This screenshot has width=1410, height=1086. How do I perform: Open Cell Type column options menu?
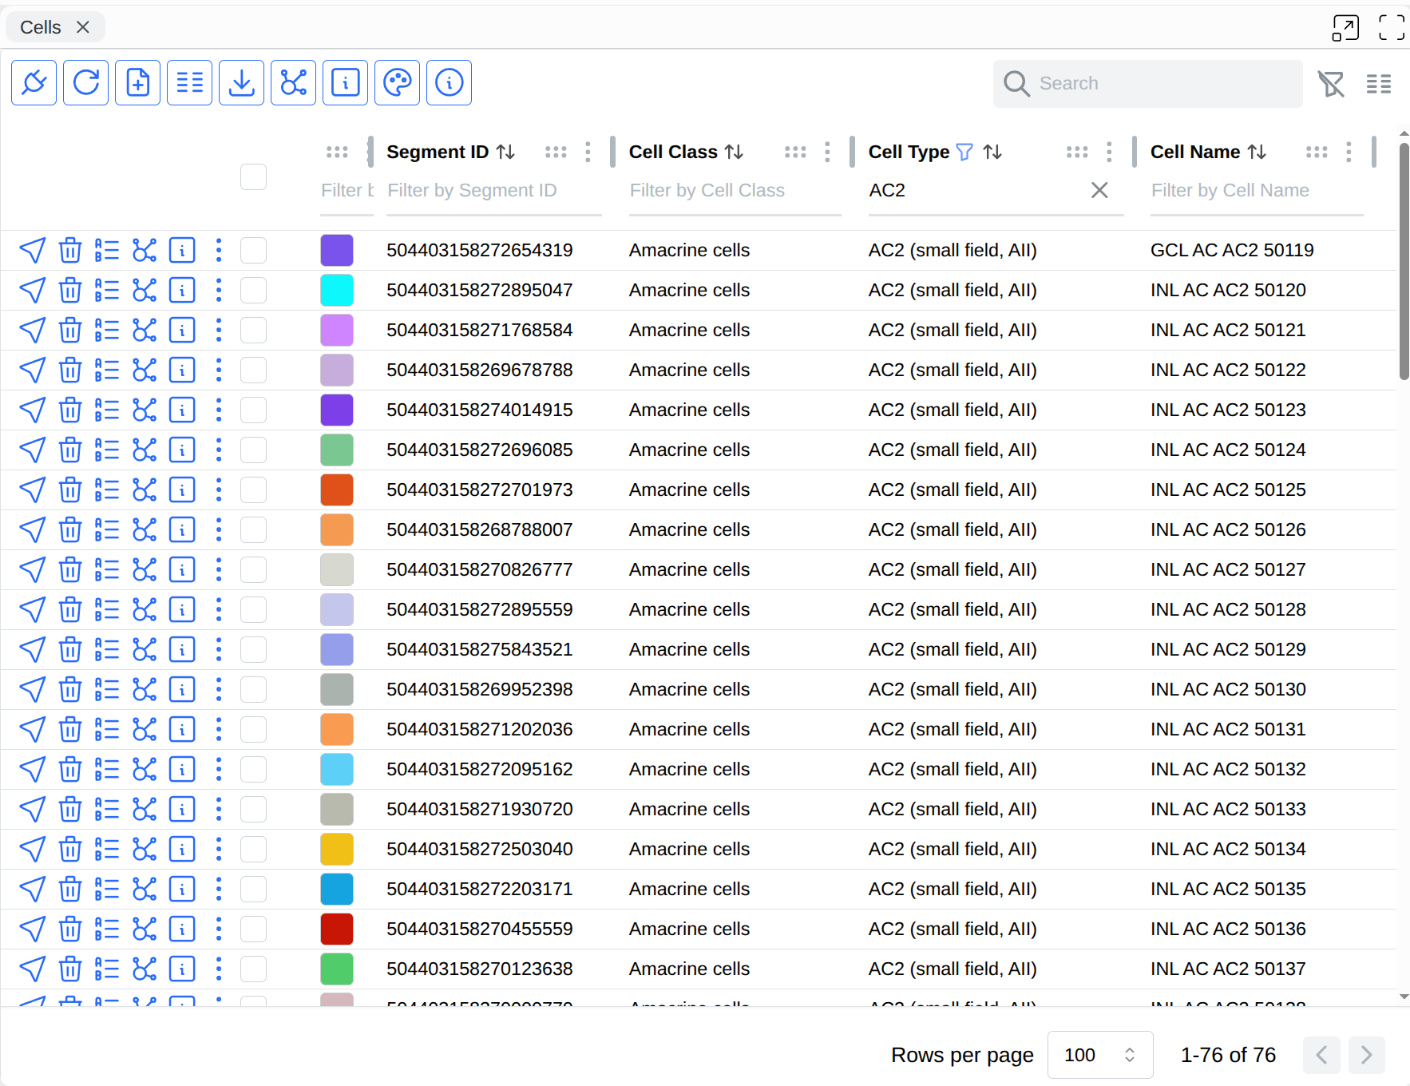1109,152
